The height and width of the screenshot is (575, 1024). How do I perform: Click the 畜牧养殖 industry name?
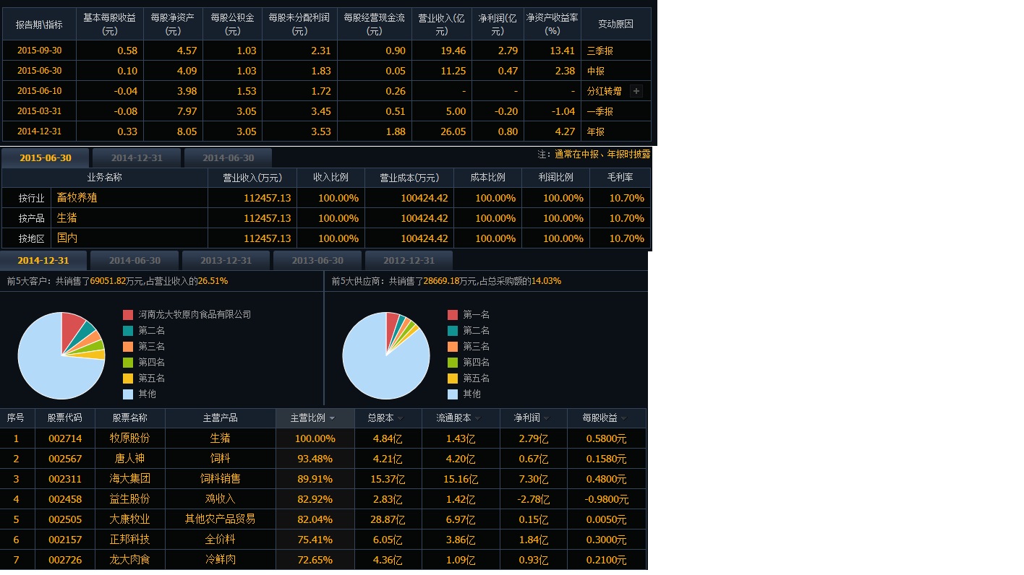[x=77, y=198]
